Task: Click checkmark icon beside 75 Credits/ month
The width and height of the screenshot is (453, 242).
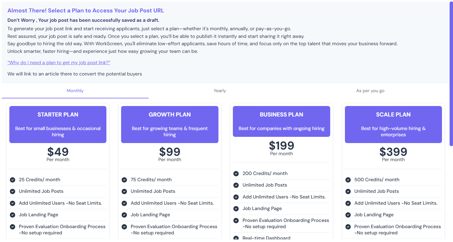Action: tap(124, 180)
